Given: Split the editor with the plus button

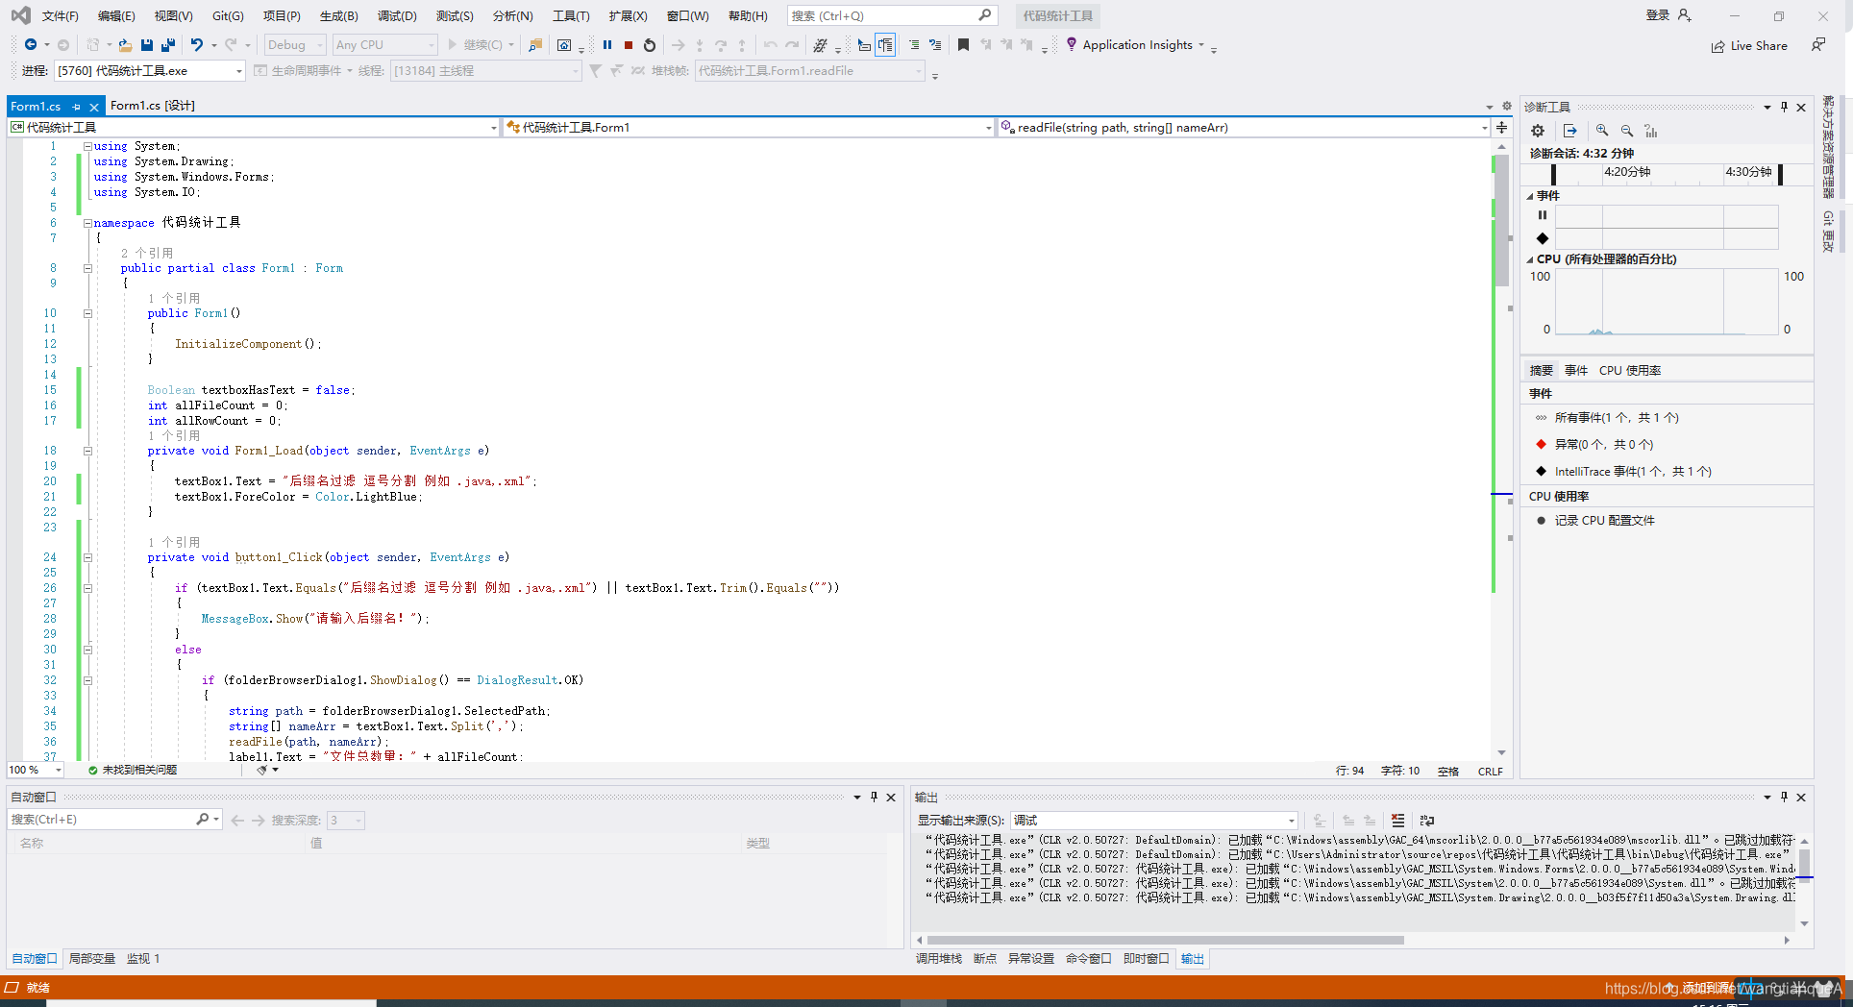Looking at the screenshot, I should point(1501,127).
